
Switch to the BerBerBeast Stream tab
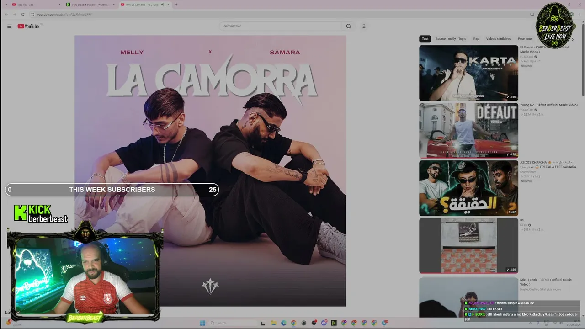[90, 5]
